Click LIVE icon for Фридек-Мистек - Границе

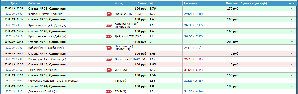109,14
